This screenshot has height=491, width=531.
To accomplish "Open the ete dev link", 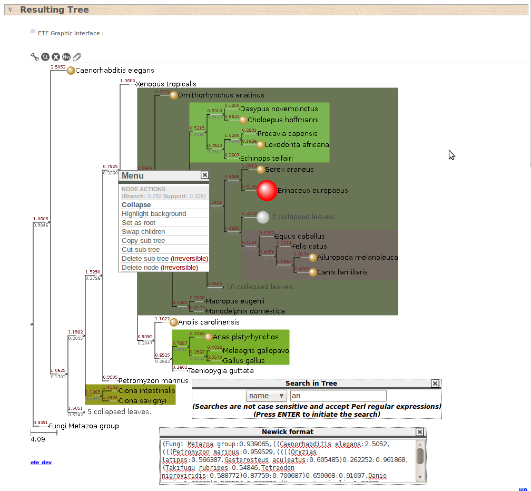I will tap(41, 463).
